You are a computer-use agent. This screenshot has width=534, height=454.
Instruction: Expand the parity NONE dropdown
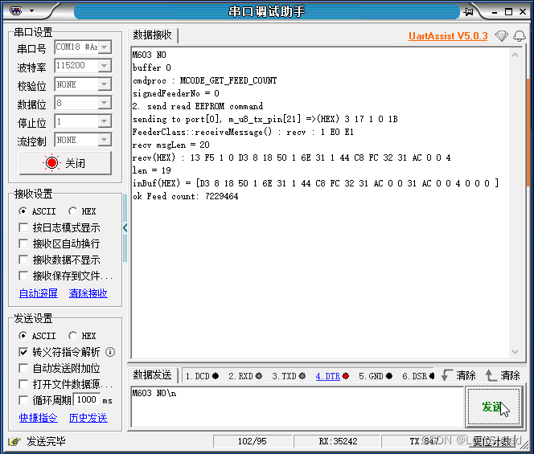[105, 84]
